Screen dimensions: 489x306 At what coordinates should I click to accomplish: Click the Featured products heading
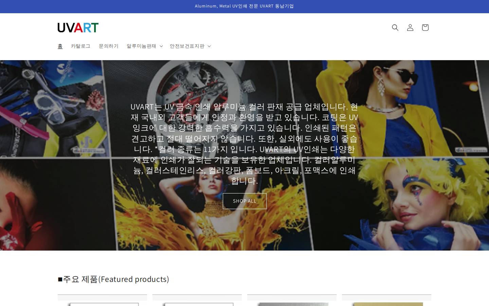tap(113, 279)
